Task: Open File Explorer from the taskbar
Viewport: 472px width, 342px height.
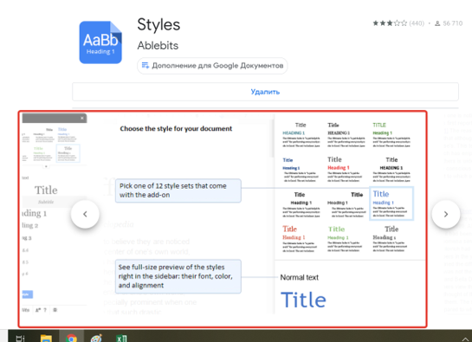Action: coord(46,338)
